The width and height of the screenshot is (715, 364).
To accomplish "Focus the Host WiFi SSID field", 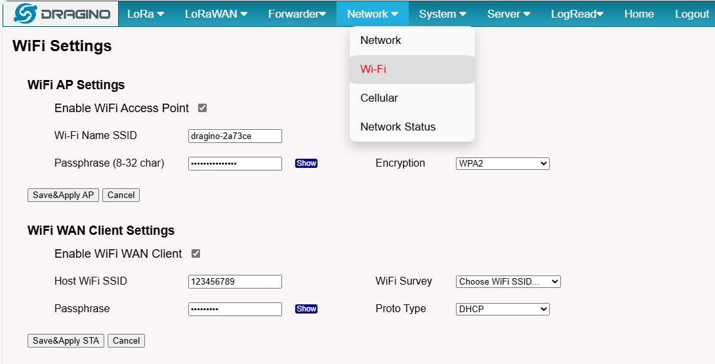I will point(235,281).
